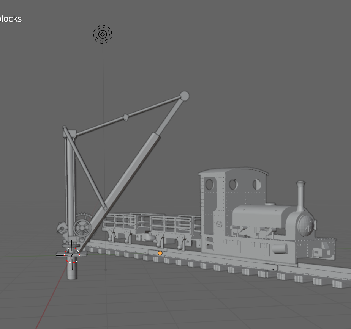Viewport: 351px width, 329px height.
Task: Select the viewport text overlay reading blocks
Action: (x=11, y=19)
